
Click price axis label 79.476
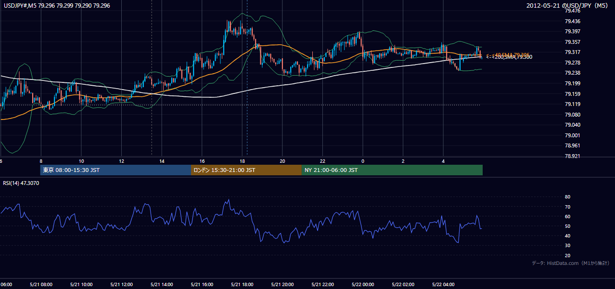(572, 11)
